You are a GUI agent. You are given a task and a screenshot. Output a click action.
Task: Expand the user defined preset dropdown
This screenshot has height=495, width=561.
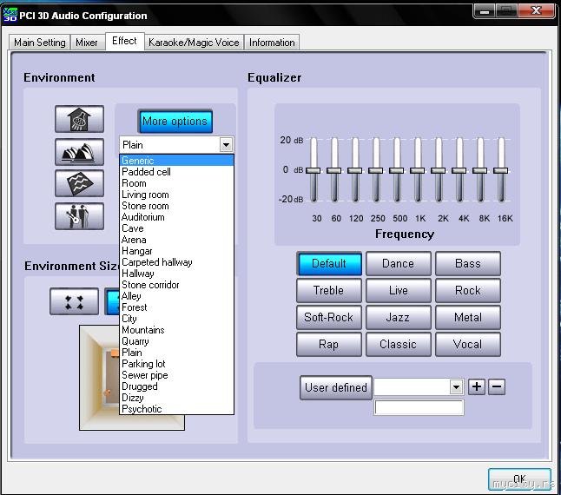(x=456, y=387)
